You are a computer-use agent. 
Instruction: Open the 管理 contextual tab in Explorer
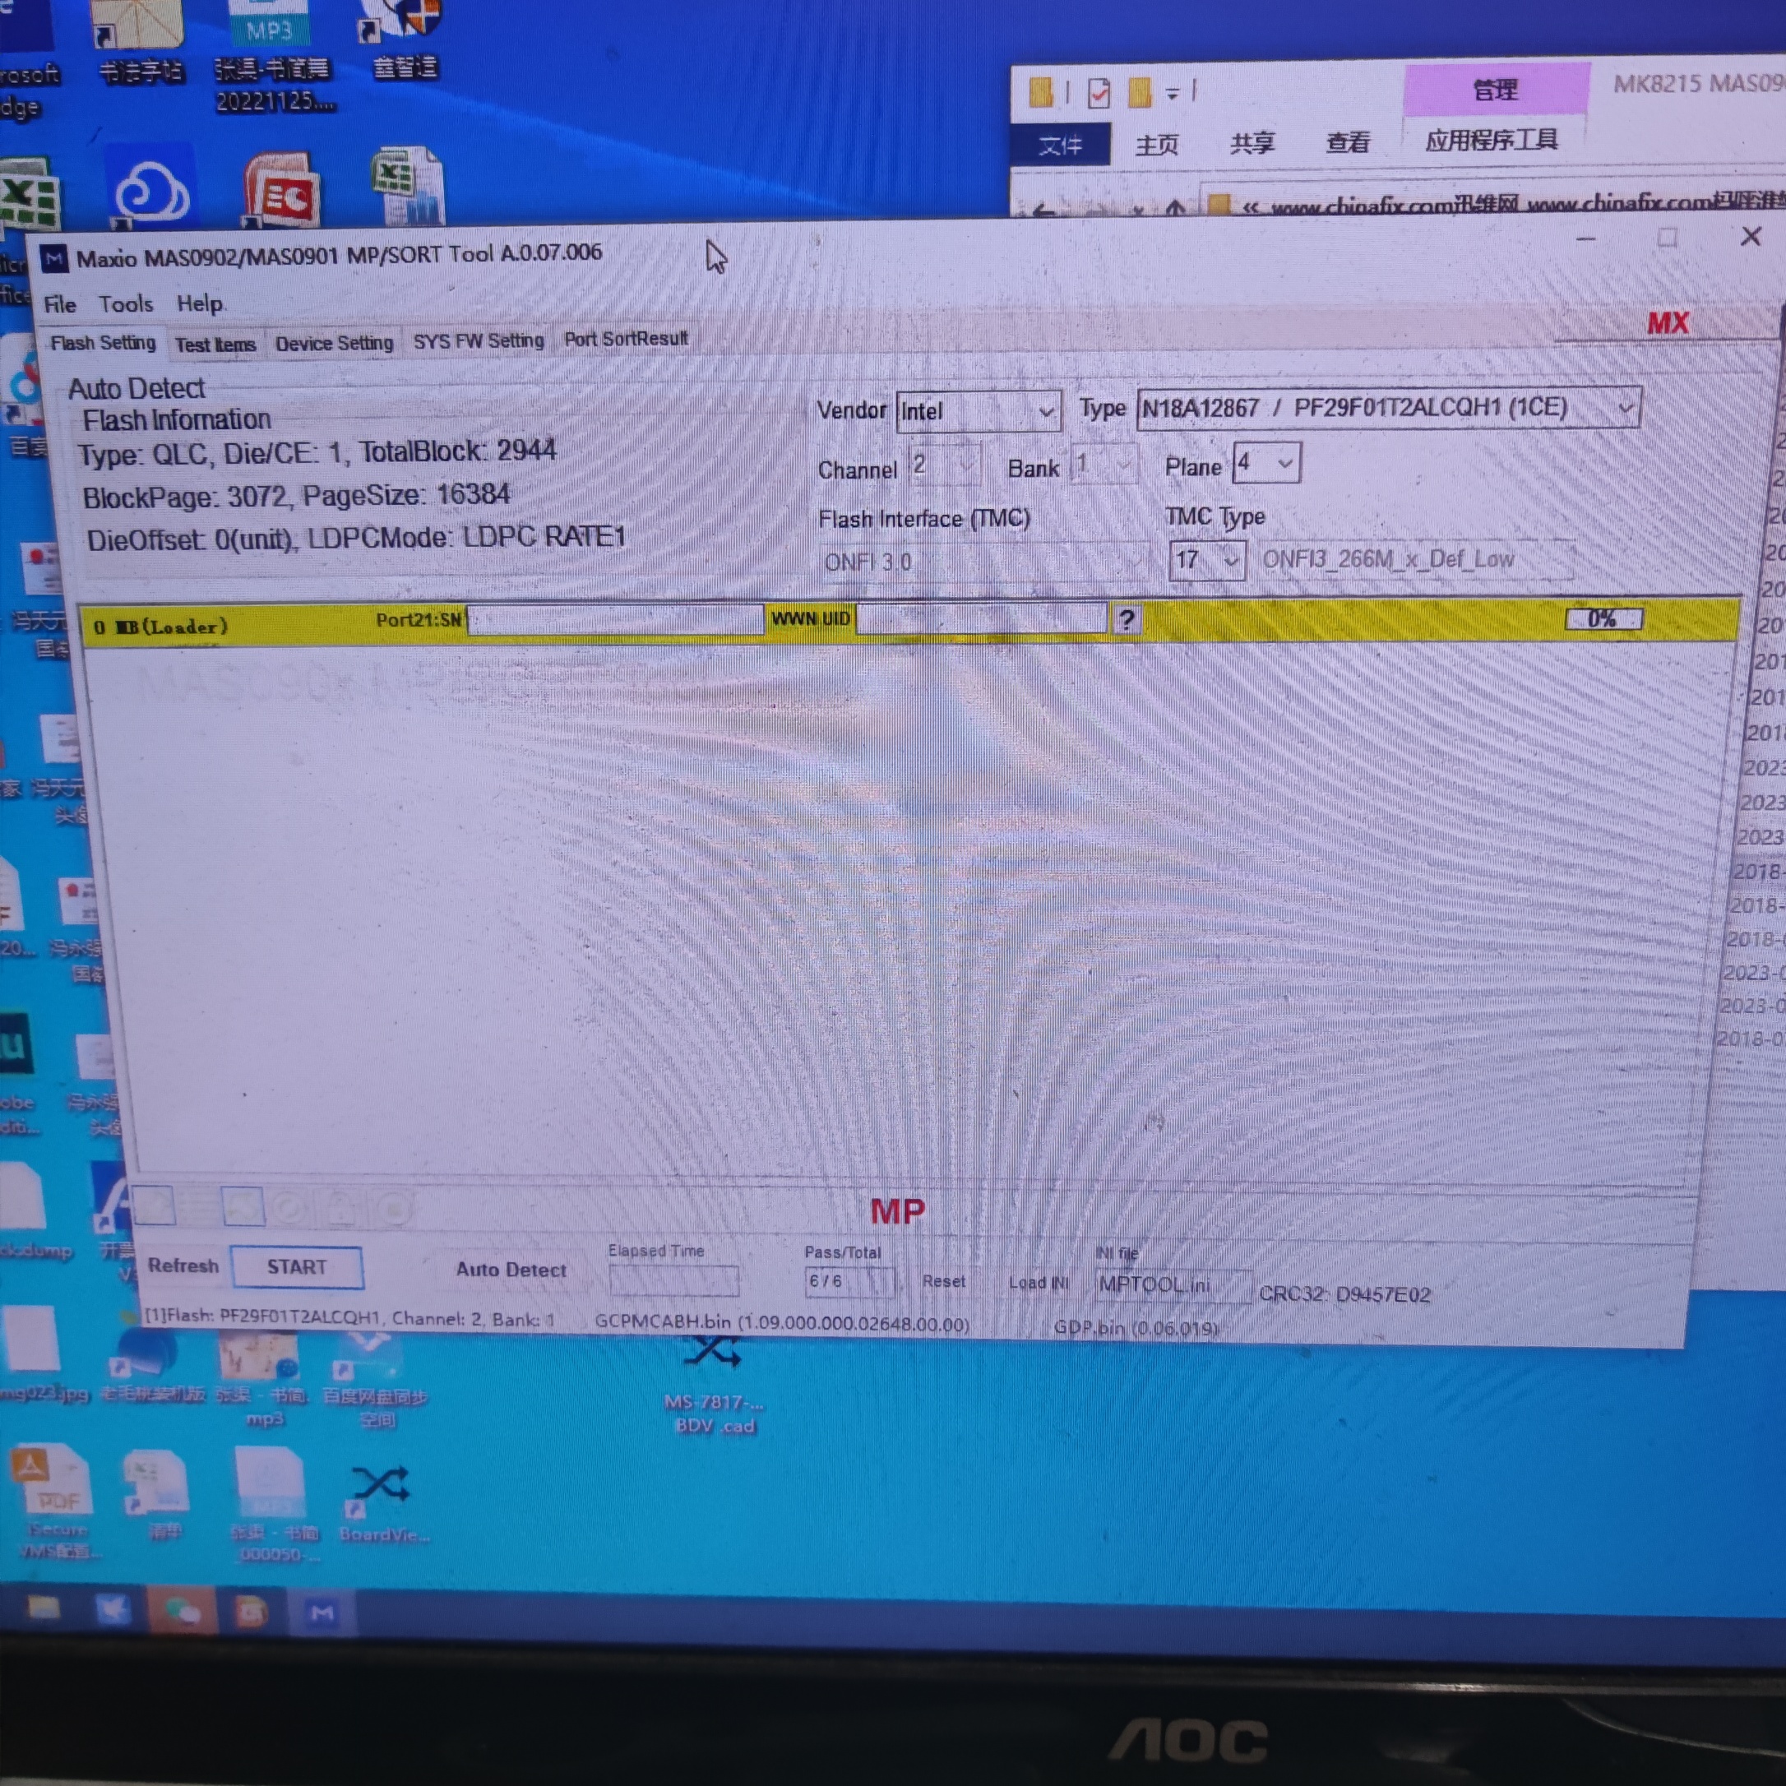click(1496, 90)
